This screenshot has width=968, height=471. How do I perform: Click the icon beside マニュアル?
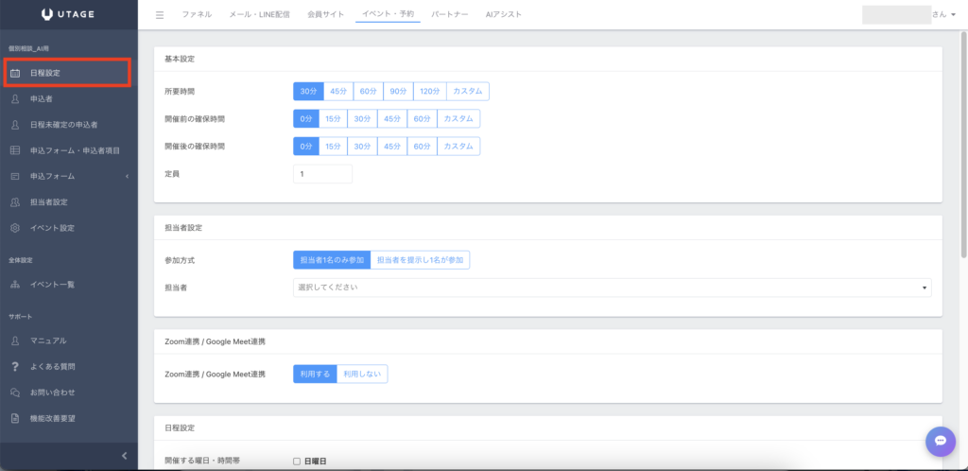15,340
